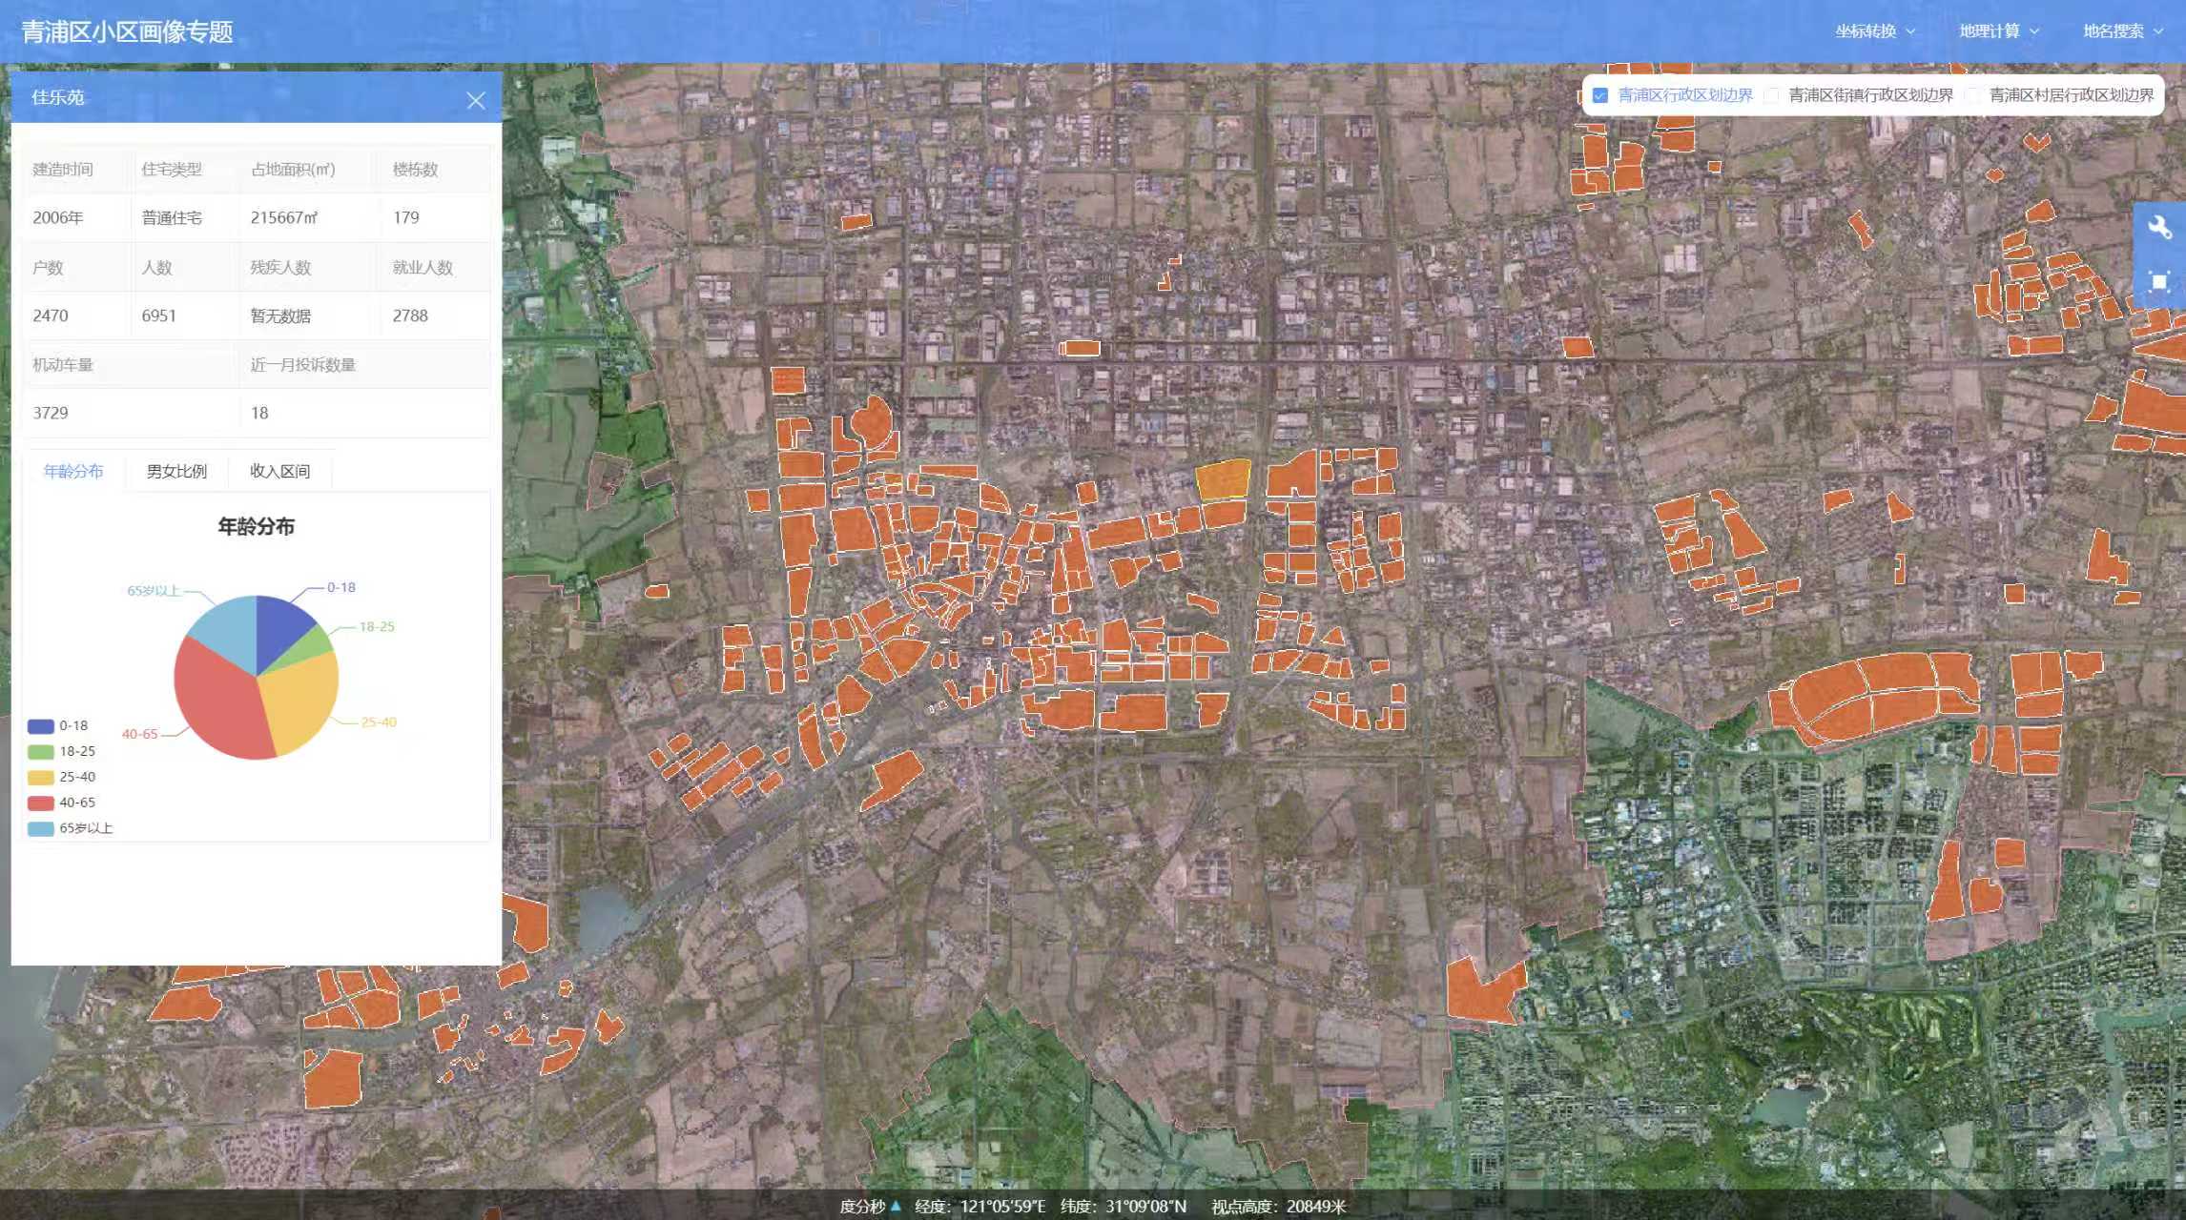
Task: Click the yellow highlighted community polygon
Action: pos(1222,478)
